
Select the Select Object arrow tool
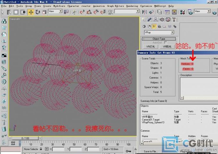(x=3, y=12)
